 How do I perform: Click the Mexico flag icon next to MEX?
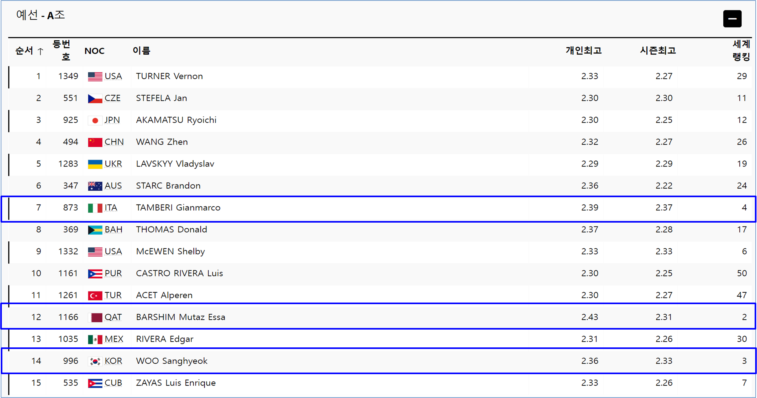click(x=95, y=339)
